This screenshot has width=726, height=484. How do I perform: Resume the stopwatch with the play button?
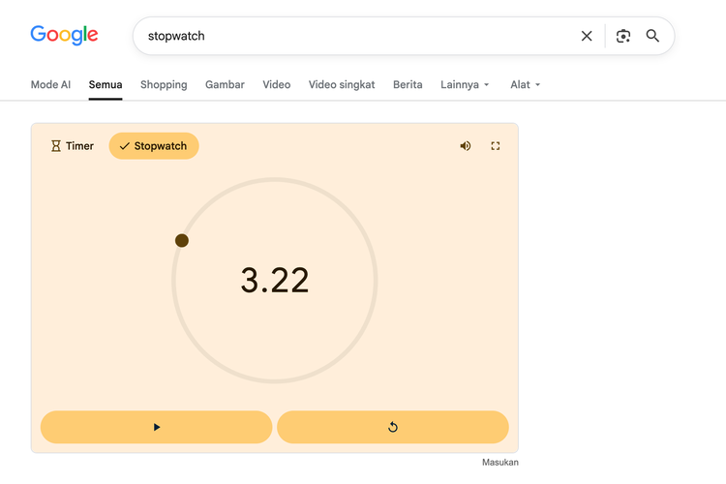point(156,427)
